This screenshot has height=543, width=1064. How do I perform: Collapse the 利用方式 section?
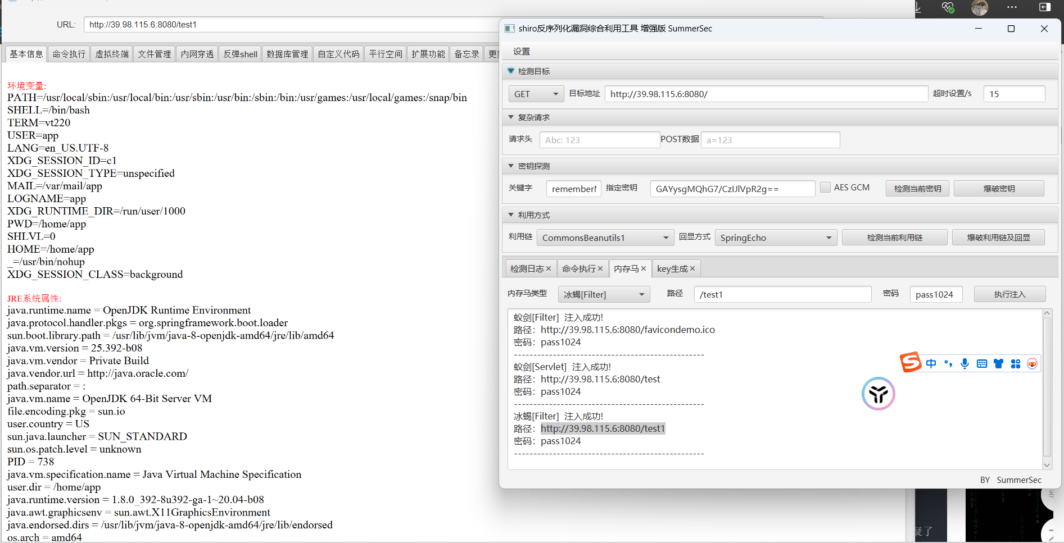pos(511,215)
